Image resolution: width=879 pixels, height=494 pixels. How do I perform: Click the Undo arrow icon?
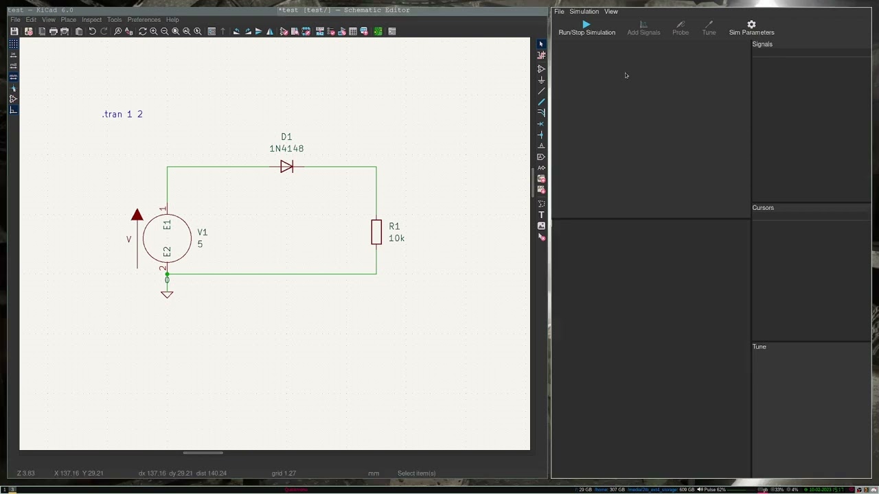click(92, 32)
